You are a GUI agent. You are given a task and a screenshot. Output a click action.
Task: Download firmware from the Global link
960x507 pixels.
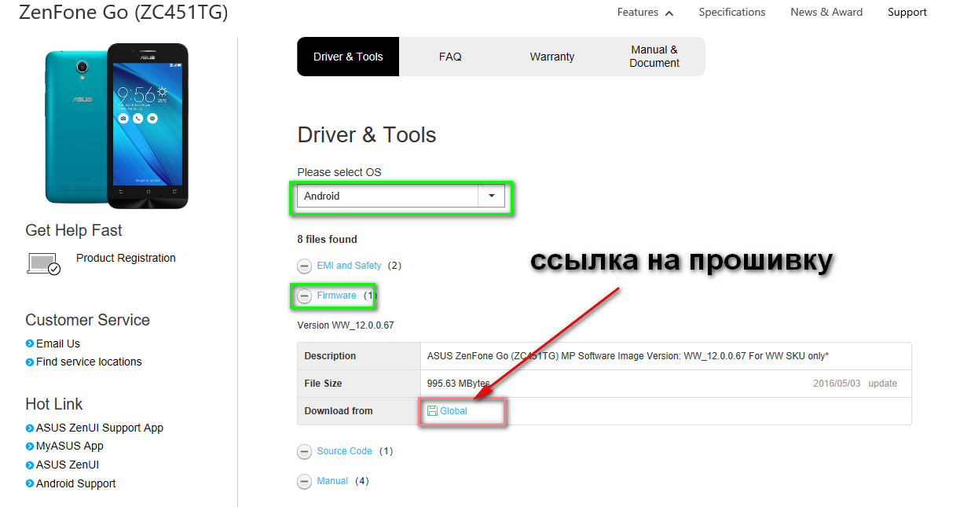[x=453, y=411]
